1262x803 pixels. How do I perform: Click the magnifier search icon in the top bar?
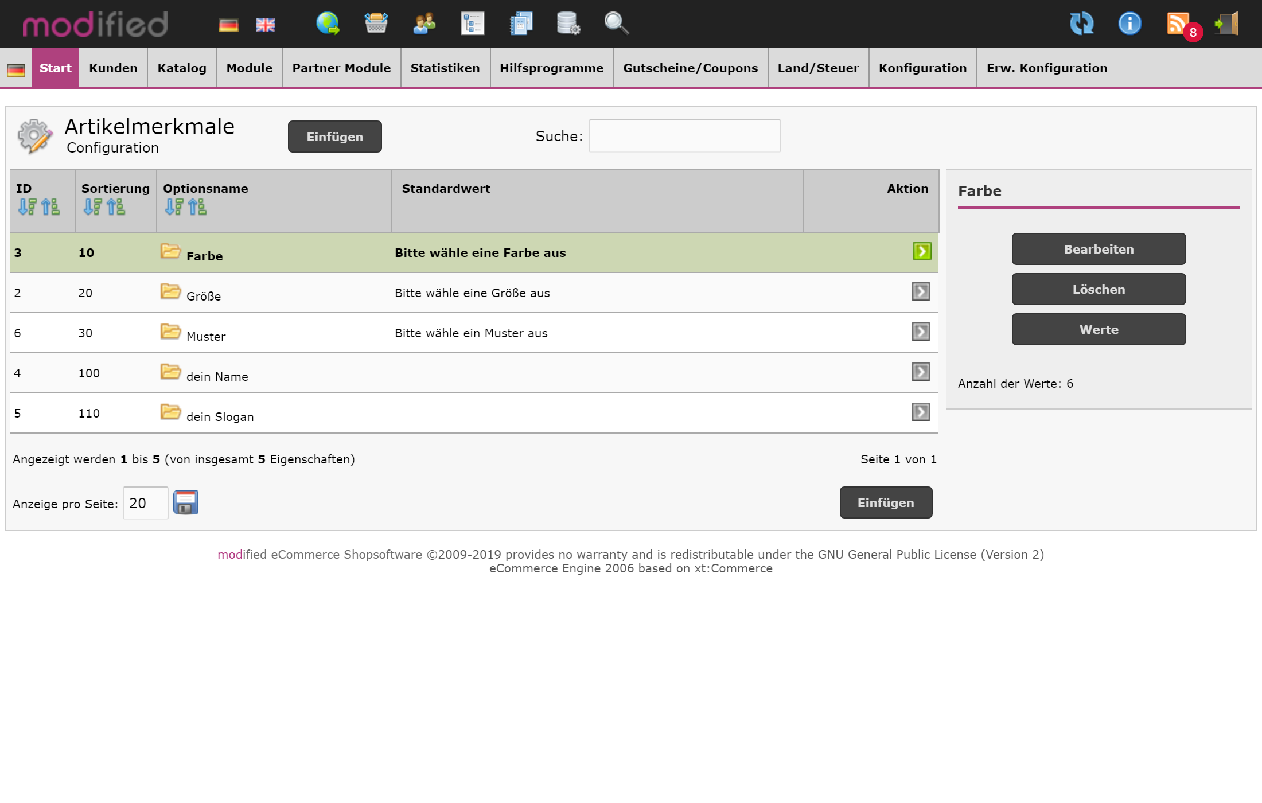[617, 24]
